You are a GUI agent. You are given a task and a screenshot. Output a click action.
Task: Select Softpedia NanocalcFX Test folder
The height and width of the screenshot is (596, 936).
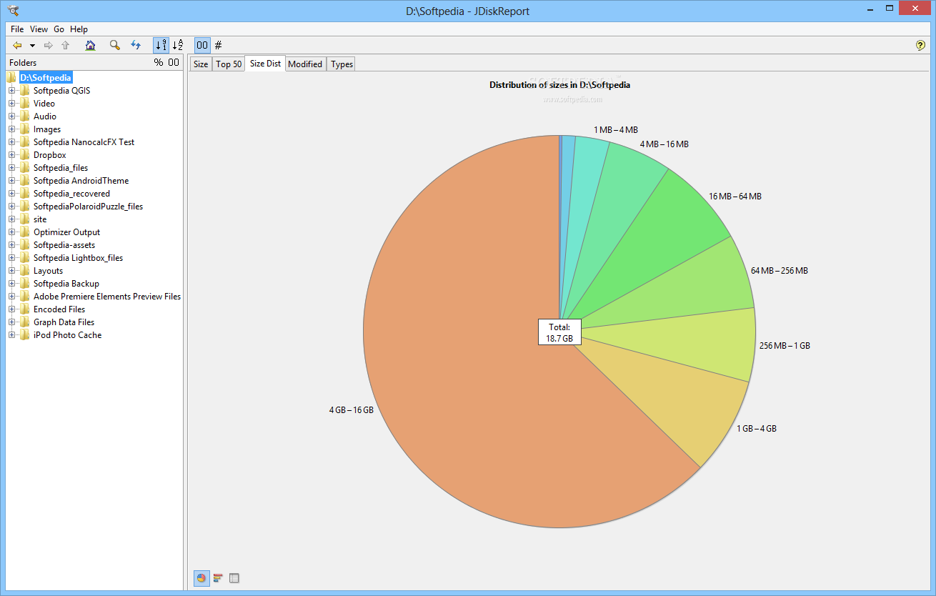tap(84, 142)
